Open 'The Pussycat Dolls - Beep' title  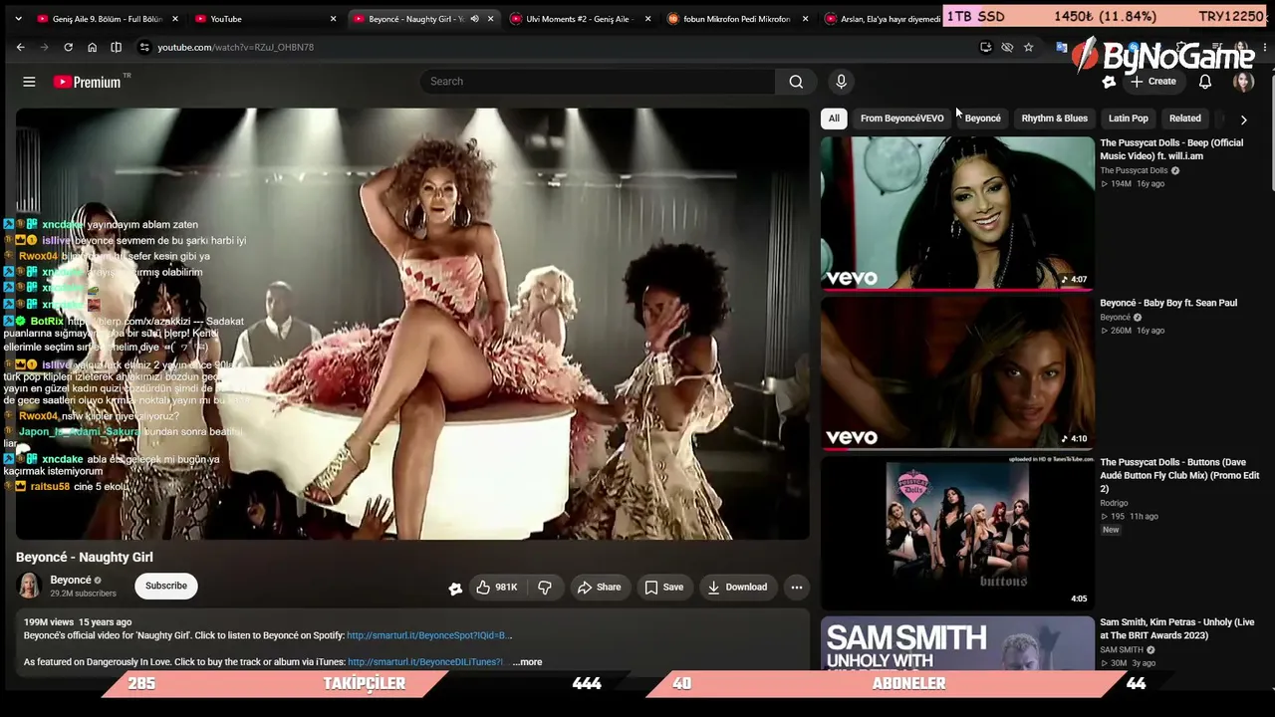(x=1171, y=149)
